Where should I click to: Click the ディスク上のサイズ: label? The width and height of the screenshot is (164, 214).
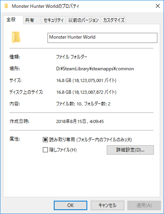click(x=26, y=92)
